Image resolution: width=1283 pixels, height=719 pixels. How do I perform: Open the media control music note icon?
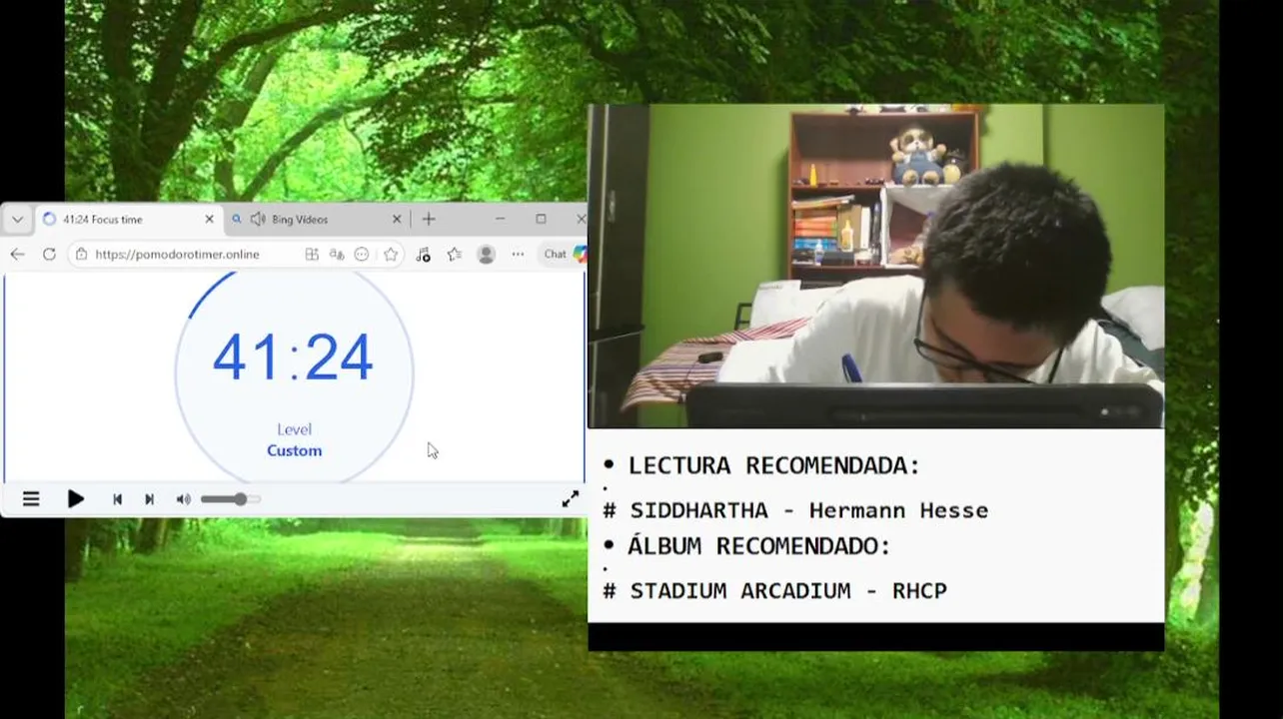423,255
